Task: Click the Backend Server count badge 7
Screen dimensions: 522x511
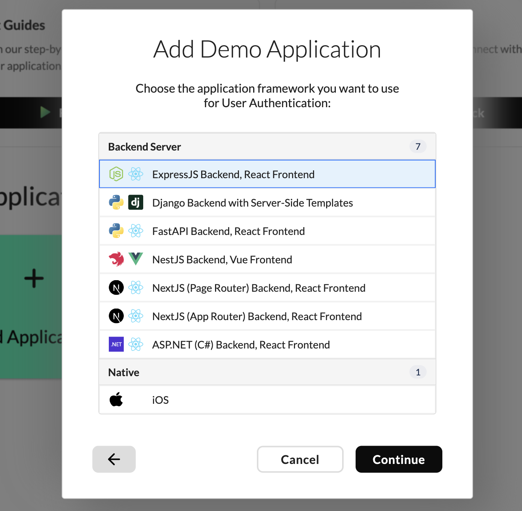Action: [x=418, y=146]
